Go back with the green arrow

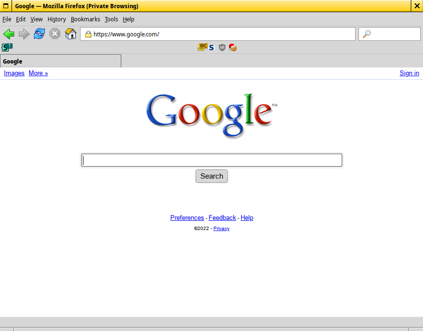(9, 34)
